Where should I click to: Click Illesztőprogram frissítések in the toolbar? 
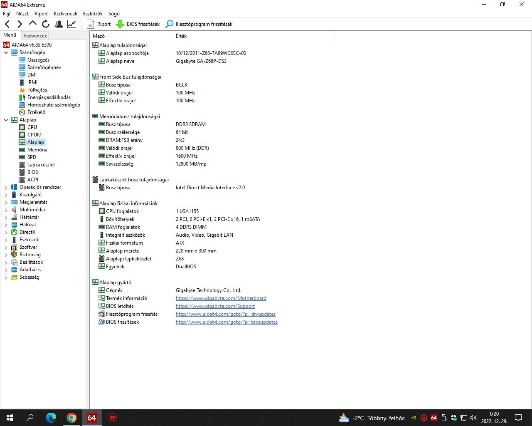199,24
